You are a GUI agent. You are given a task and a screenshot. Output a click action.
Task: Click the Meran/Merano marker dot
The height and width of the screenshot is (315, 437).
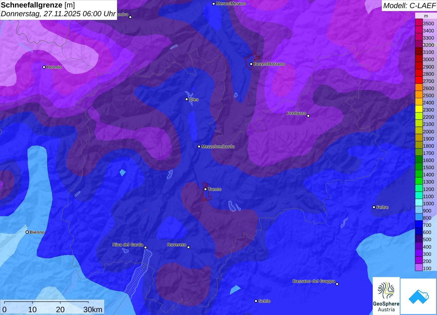point(214,4)
